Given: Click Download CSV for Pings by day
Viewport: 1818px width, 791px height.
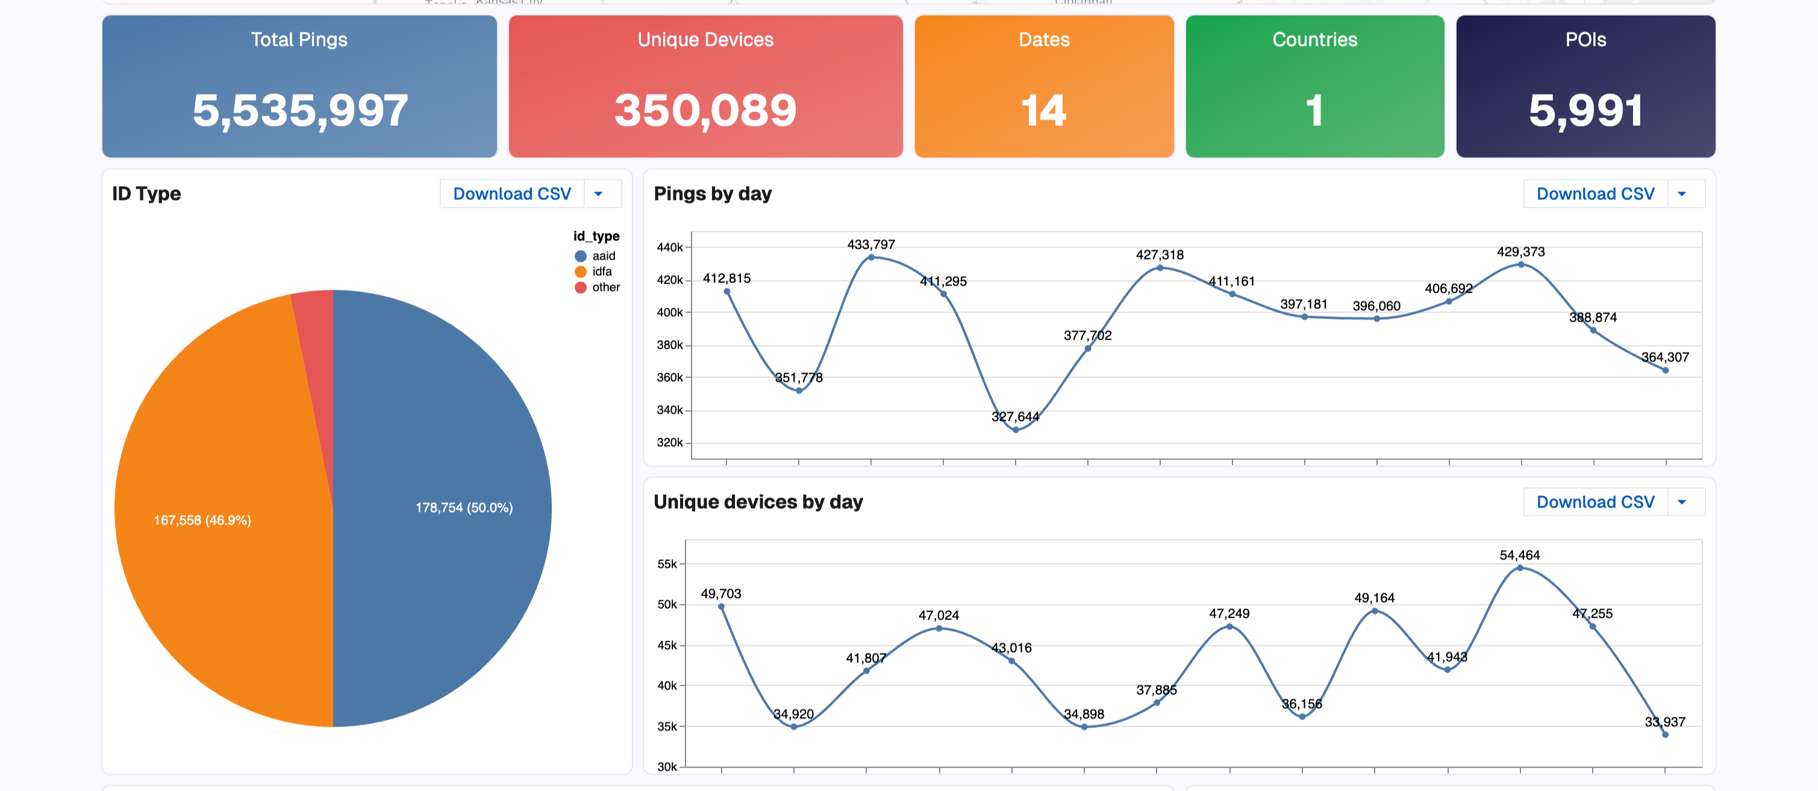Looking at the screenshot, I should pyautogui.click(x=1595, y=194).
